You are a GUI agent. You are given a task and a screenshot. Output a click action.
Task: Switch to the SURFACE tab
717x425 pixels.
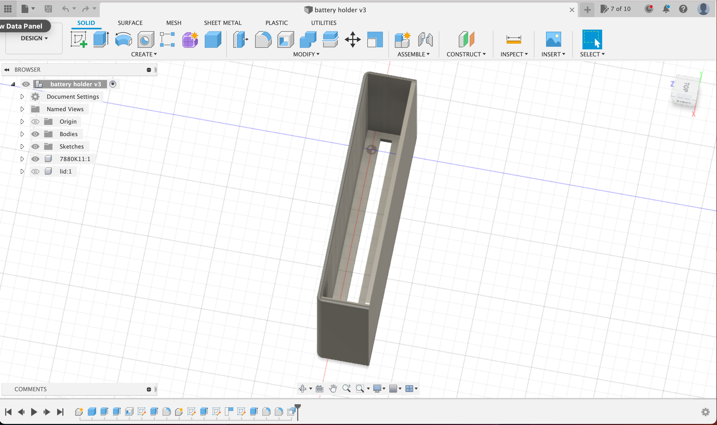pos(130,23)
